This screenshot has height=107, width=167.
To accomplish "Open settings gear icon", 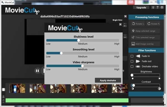I will click(x=162, y=7).
